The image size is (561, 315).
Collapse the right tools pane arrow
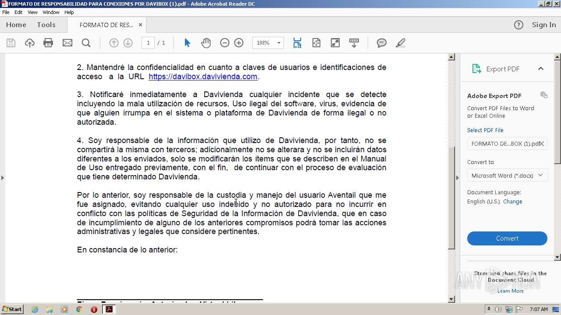(458, 178)
